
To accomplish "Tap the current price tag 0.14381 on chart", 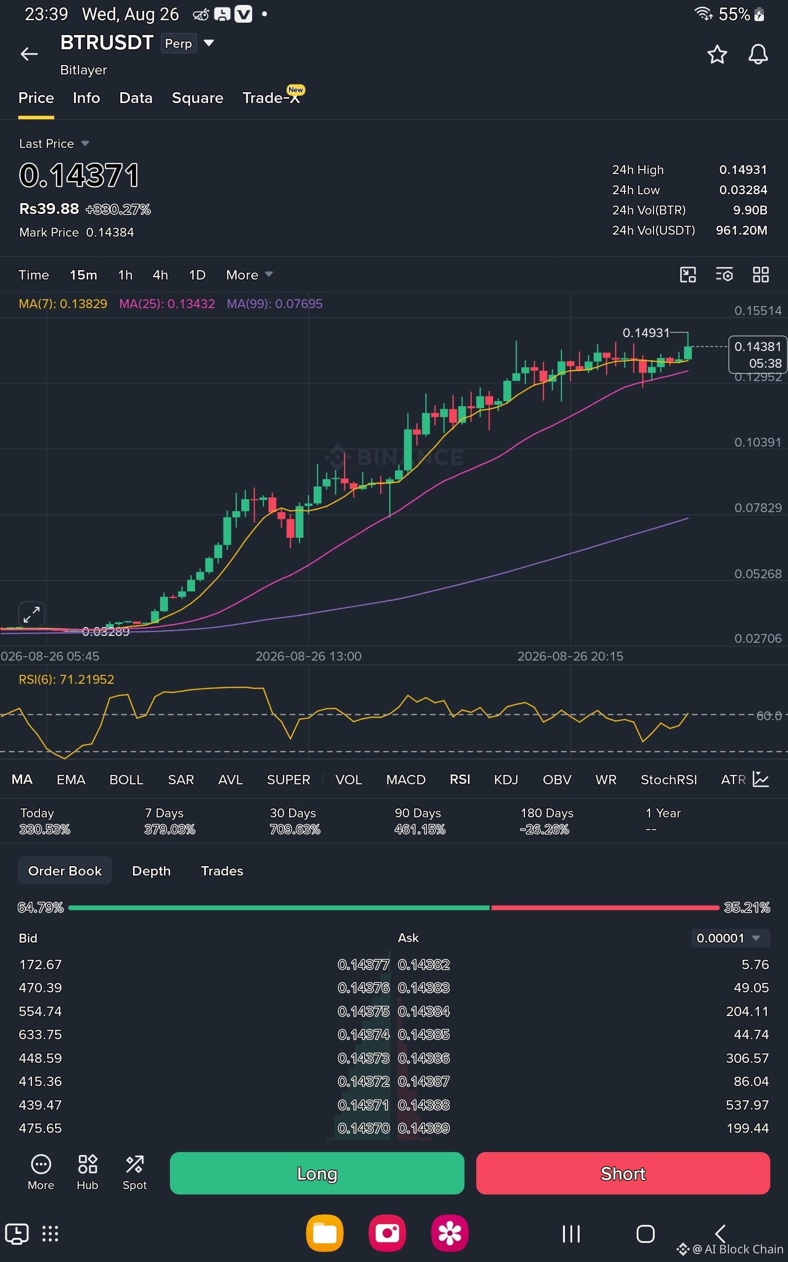I will click(x=758, y=354).
